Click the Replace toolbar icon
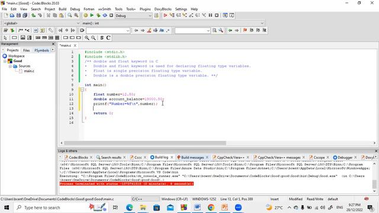This screenshot has height=213, width=379. [x=76, y=15]
